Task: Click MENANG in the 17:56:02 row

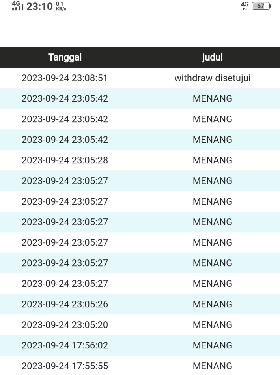Action: pos(212,346)
